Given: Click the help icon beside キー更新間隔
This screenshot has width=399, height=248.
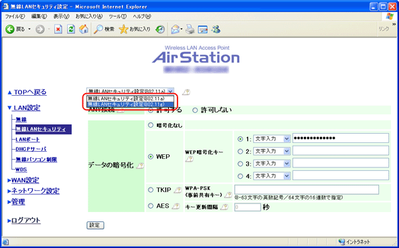Looking at the screenshot, I should coord(224,207).
